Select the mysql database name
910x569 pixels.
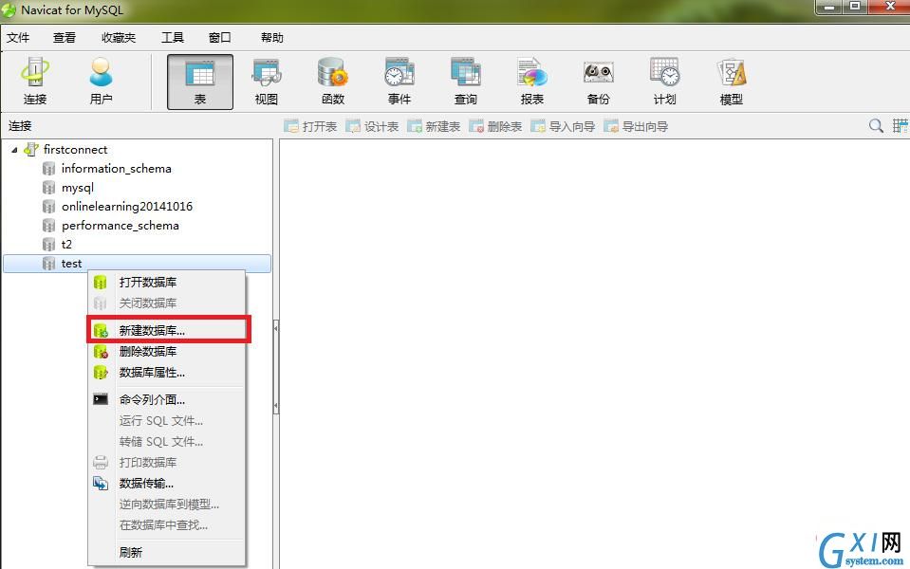[77, 188]
